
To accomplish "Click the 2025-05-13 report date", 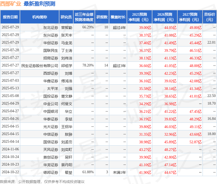I will (10, 88).
